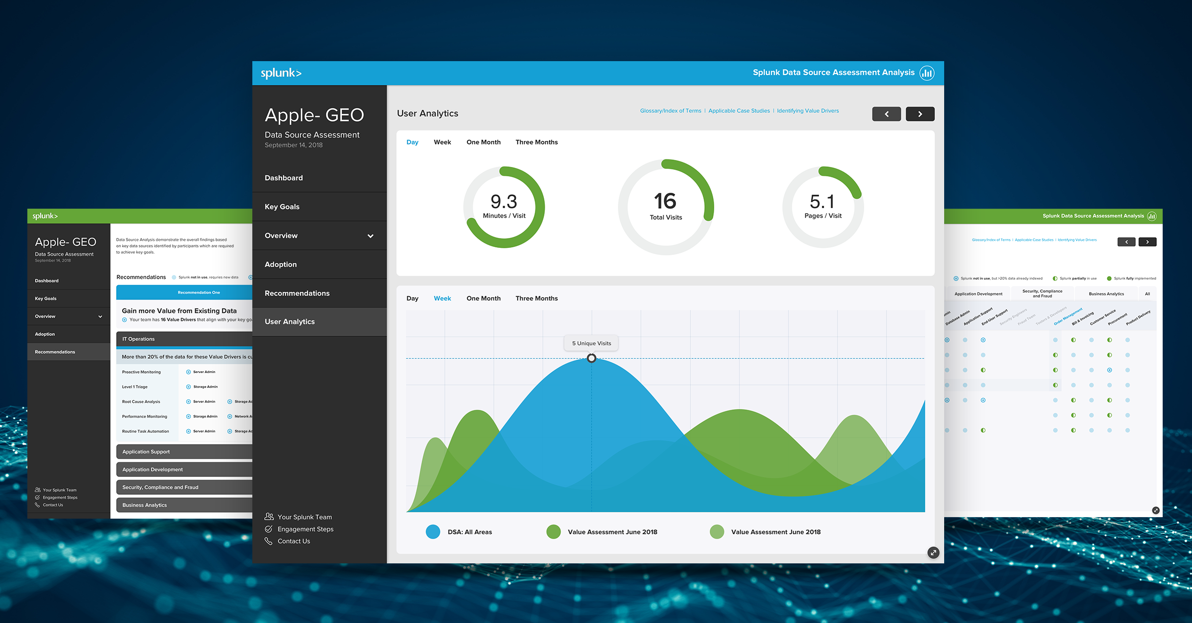Image resolution: width=1192 pixels, height=623 pixels.
Task: Select Three Months tab above the area chart
Action: coord(536,299)
